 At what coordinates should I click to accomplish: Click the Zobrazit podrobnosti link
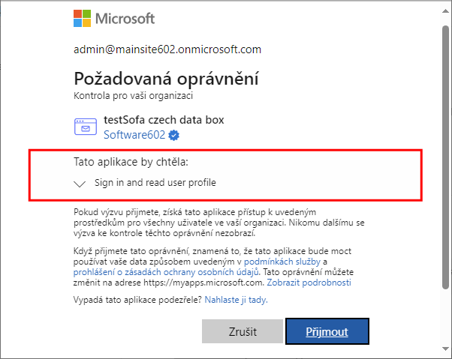pos(309,283)
